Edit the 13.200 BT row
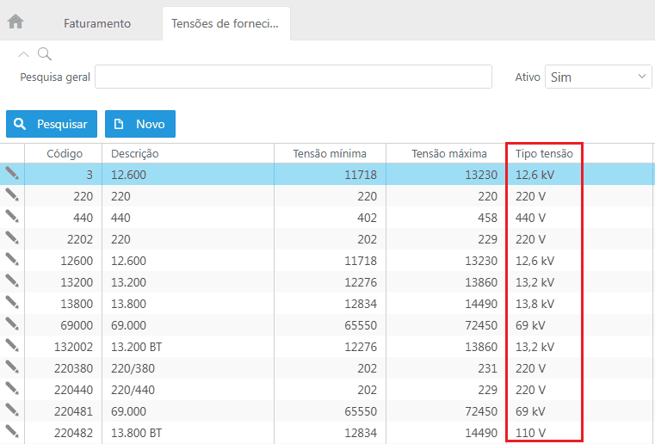Screen dimensions: 655x444 12,346
